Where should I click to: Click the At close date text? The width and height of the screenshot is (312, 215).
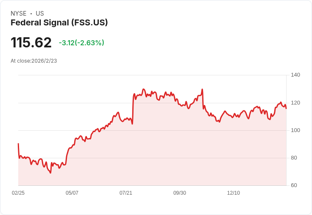tap(33, 61)
